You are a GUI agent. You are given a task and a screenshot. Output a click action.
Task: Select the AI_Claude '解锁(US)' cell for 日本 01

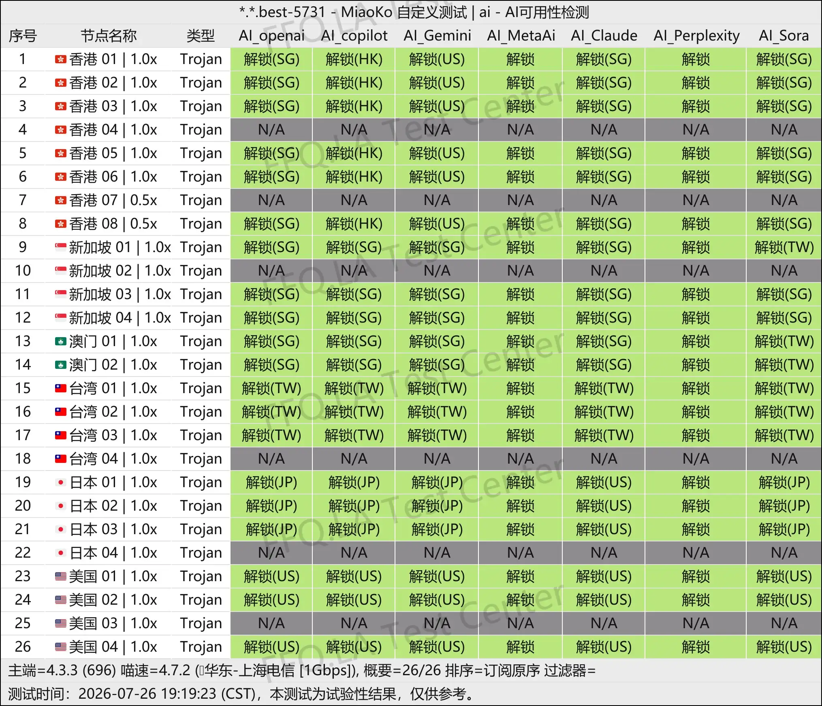click(604, 483)
